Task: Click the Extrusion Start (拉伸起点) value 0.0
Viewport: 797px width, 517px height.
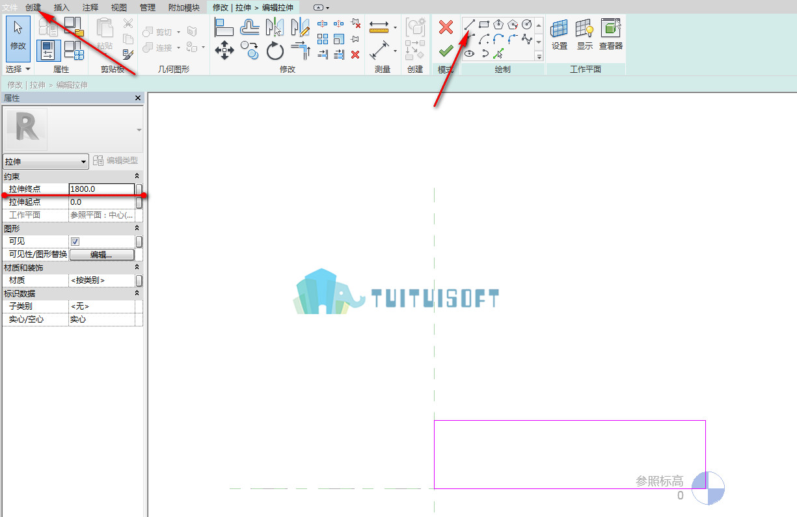Action: coord(101,202)
